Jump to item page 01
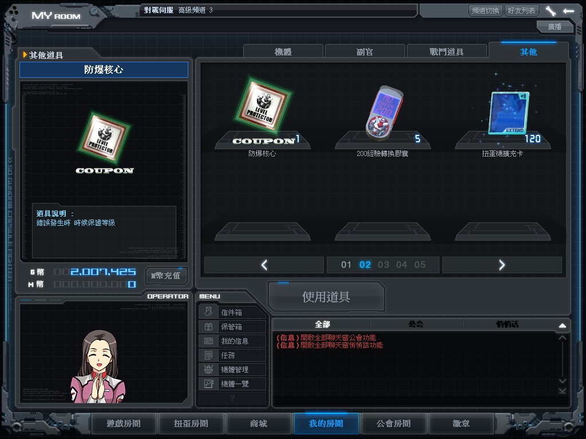 pyautogui.click(x=346, y=265)
